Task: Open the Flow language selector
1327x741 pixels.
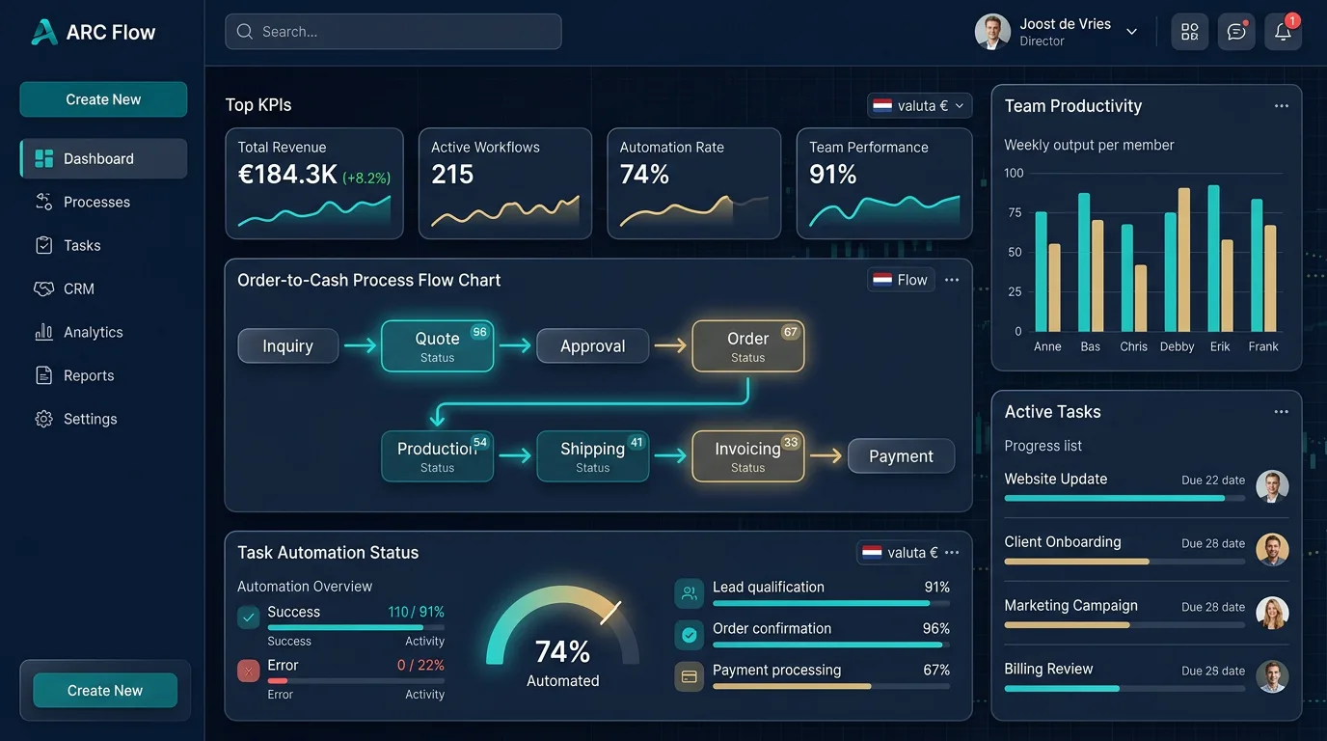Action: coord(901,280)
